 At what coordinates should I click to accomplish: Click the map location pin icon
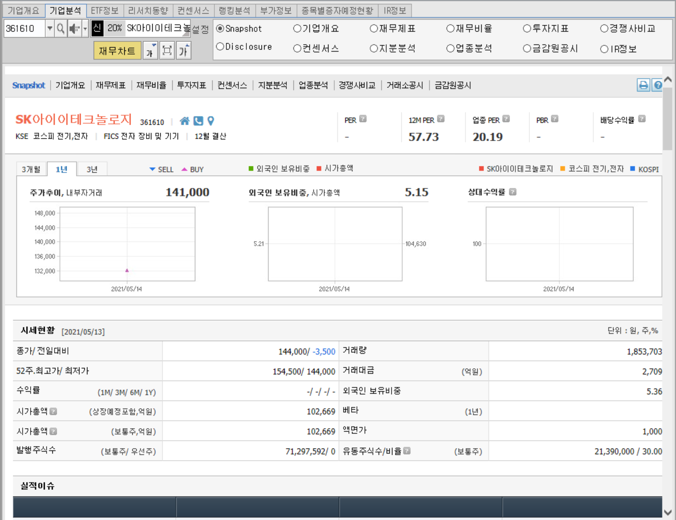(211, 121)
